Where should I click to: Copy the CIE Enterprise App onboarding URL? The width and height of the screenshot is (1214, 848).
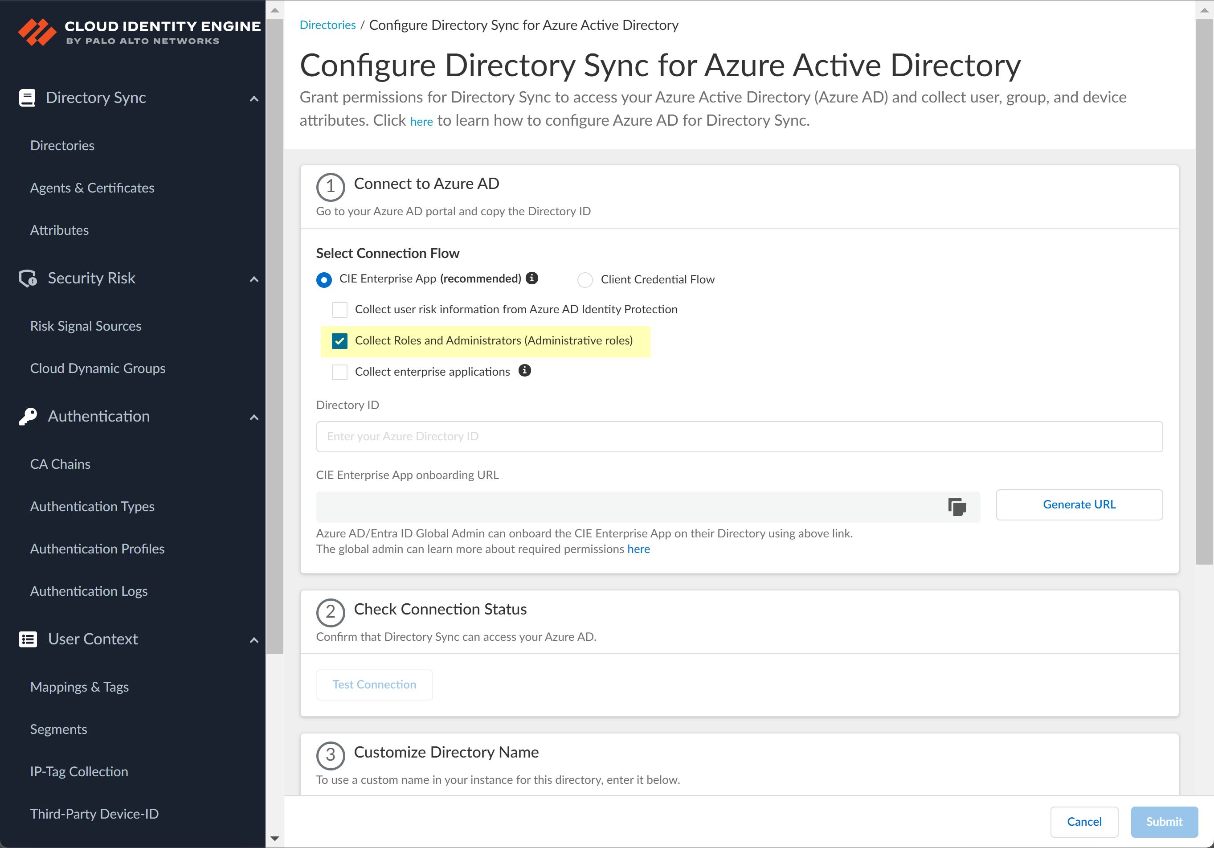[x=956, y=507]
